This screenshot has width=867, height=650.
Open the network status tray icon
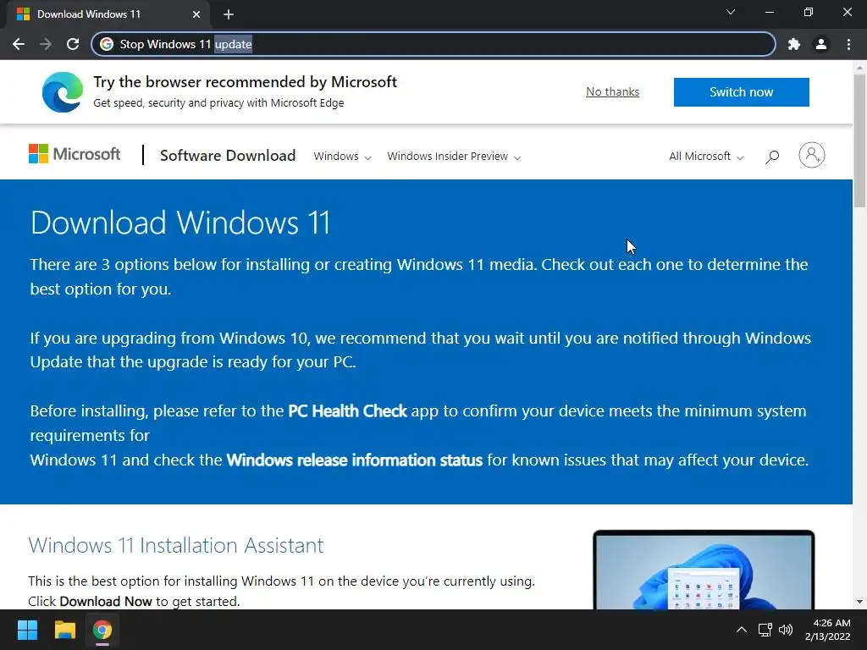click(x=765, y=630)
